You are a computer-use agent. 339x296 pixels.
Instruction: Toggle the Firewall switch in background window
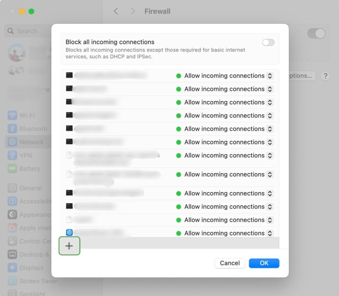pos(316,33)
